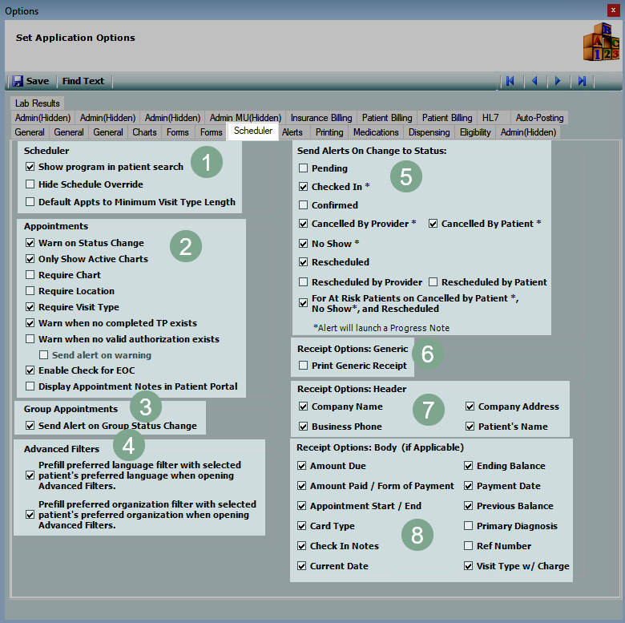Open the Insurance Billing tab
Viewport: 625px width, 623px height.
point(321,118)
